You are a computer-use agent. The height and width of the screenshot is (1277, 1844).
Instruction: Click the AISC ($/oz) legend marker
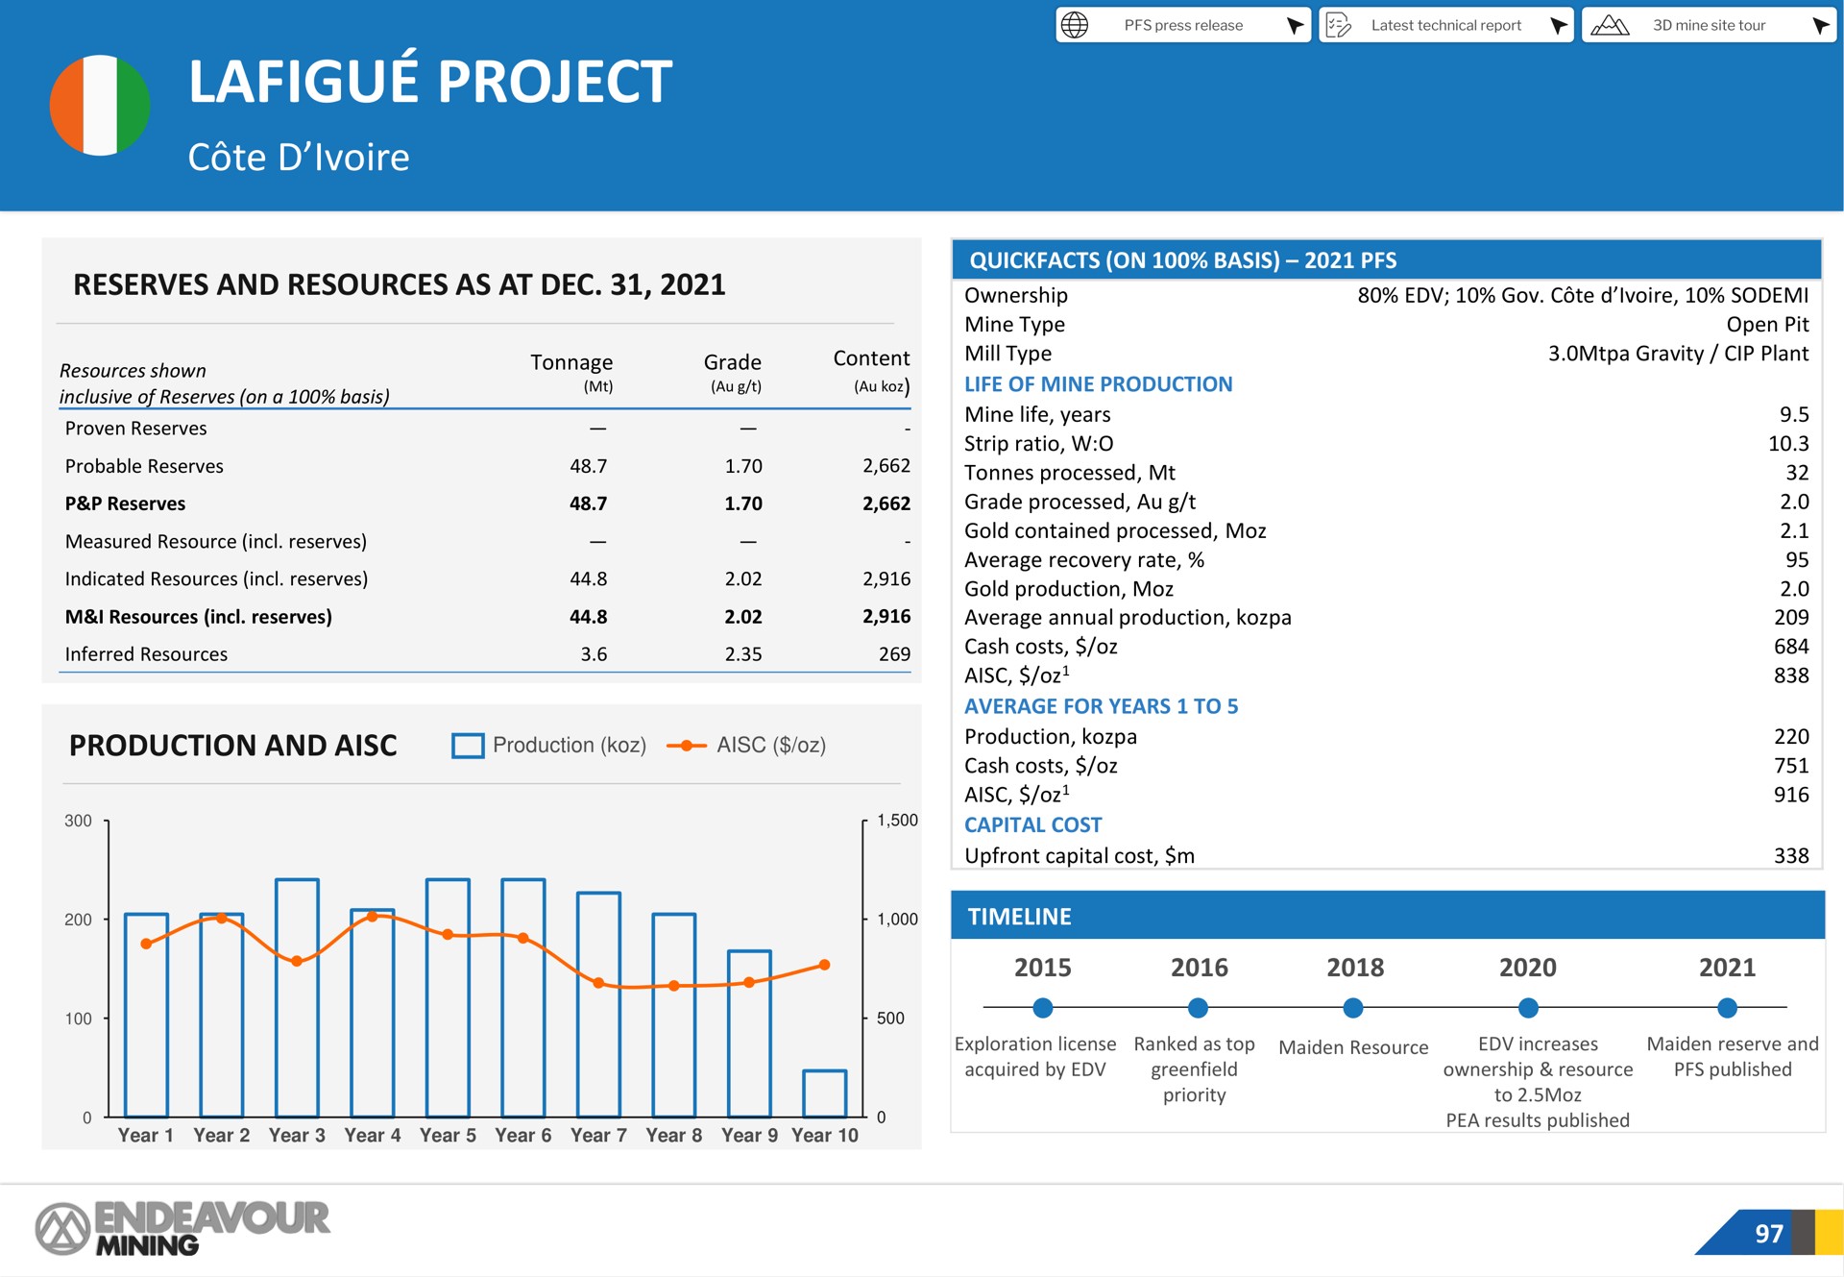(687, 746)
